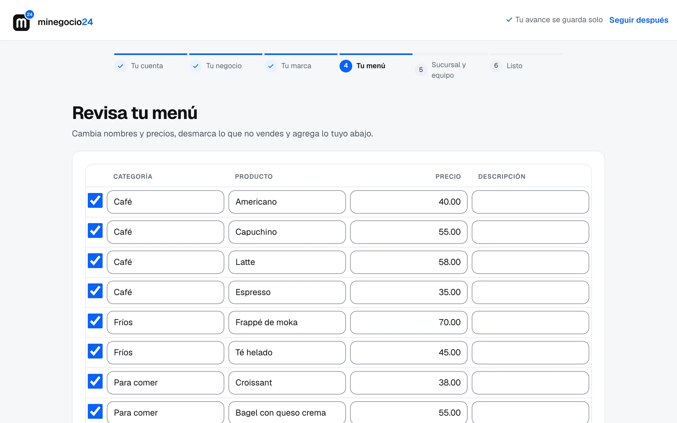Viewport: 677px width, 423px height.
Task: Uncheck the Croissant row checkbox
Action: 95,381
